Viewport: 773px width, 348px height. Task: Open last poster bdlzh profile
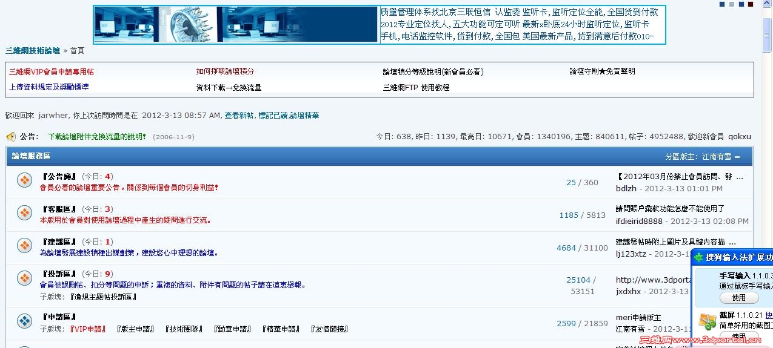click(626, 189)
